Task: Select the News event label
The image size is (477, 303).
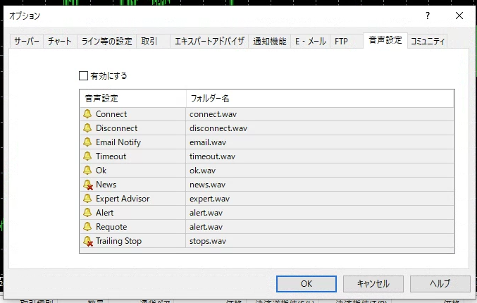Action: pos(106,185)
